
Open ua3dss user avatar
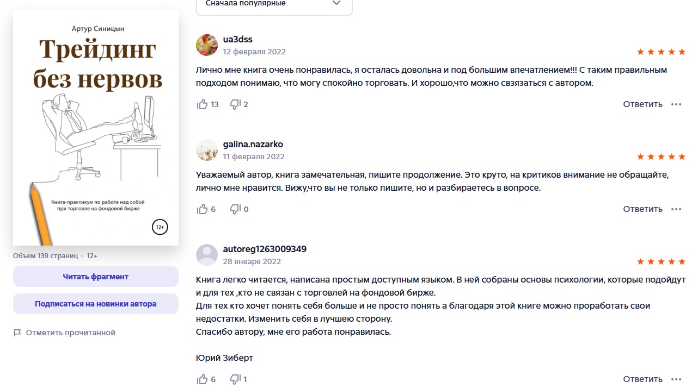pos(207,45)
